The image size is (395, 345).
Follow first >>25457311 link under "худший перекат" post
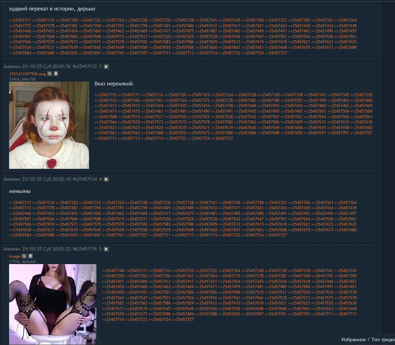(x=20, y=20)
